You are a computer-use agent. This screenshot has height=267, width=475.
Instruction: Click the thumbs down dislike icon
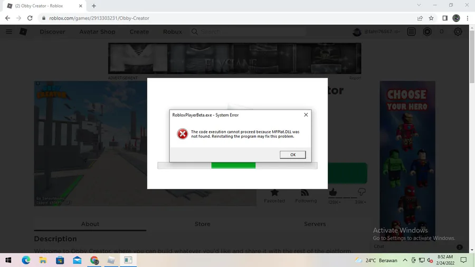pos(362,192)
